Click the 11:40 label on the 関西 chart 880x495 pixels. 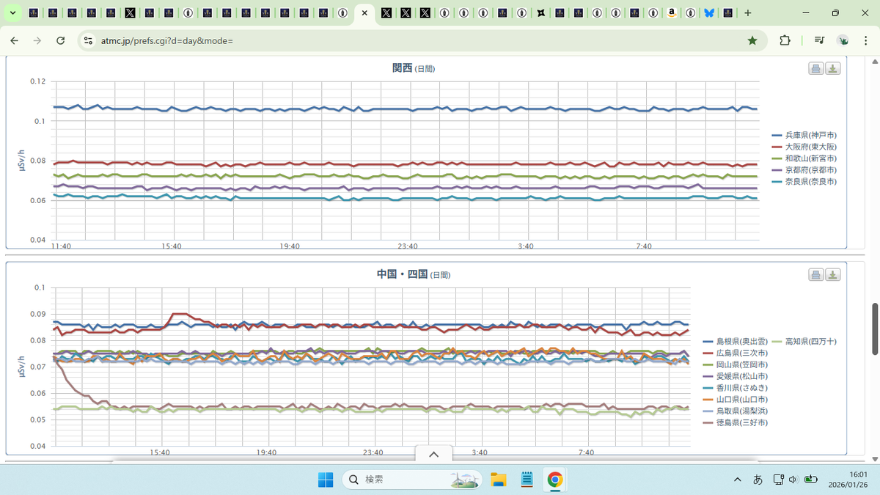(61, 246)
